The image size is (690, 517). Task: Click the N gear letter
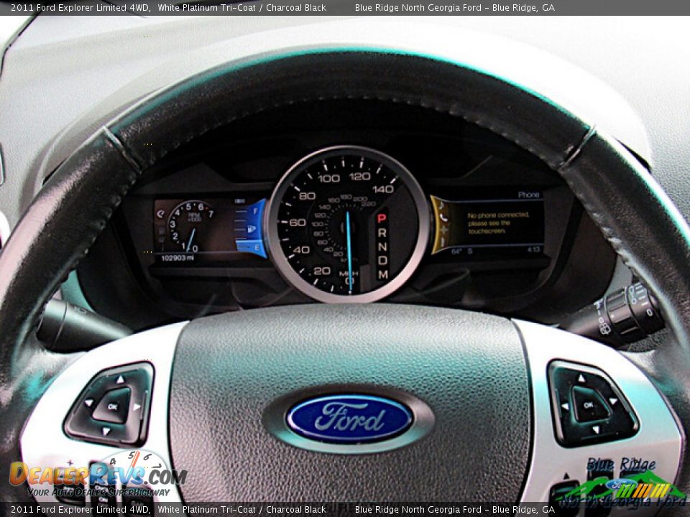pos(382,246)
